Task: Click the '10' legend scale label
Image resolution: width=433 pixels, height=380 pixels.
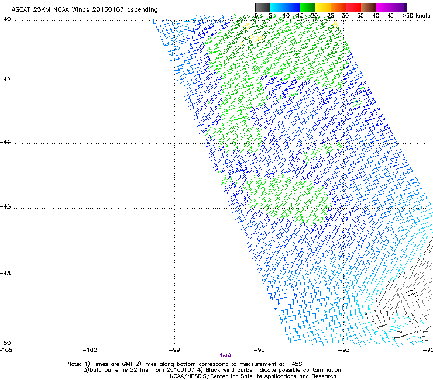Action: point(286,16)
